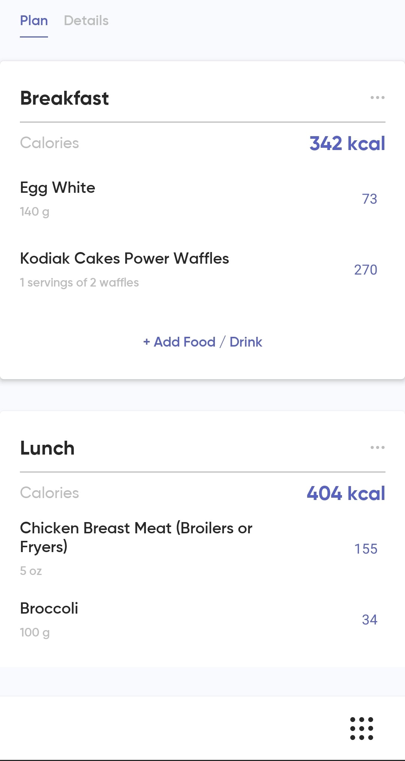Open the nine-dot grid menu

(x=361, y=728)
